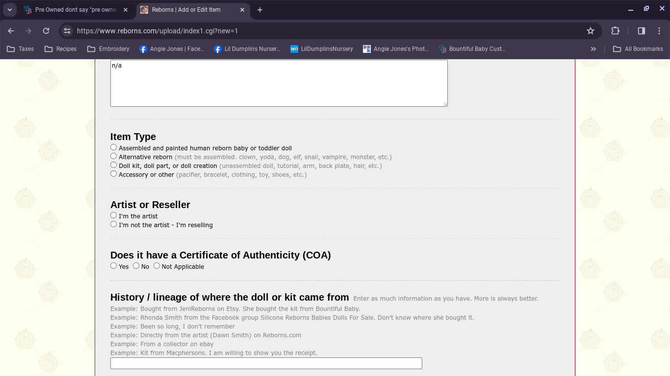Close the Reborns Add or Edit Item tab
The width and height of the screenshot is (670, 376).
point(242,10)
